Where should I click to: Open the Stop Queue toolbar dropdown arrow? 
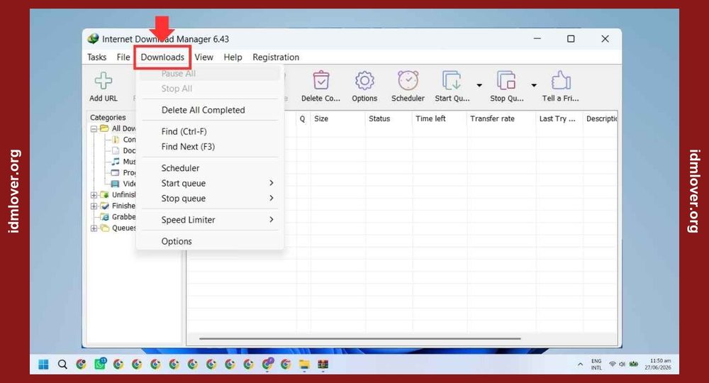tap(534, 85)
